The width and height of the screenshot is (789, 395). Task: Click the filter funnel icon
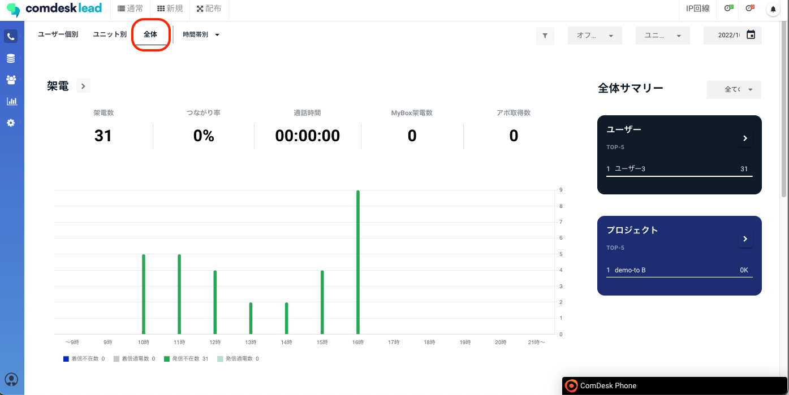click(x=545, y=36)
